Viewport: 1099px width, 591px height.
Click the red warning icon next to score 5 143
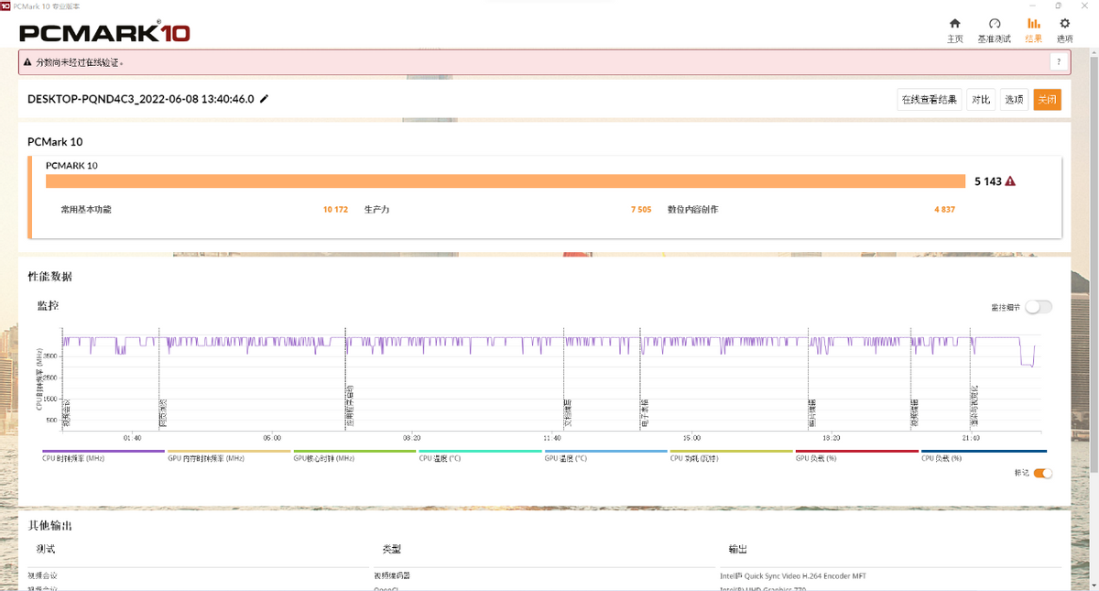tap(1010, 181)
